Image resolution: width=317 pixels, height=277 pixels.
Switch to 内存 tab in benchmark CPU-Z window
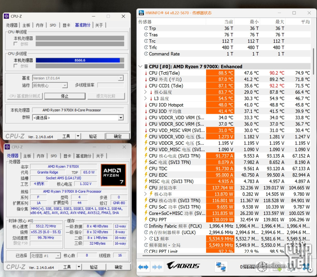tap(39, 25)
